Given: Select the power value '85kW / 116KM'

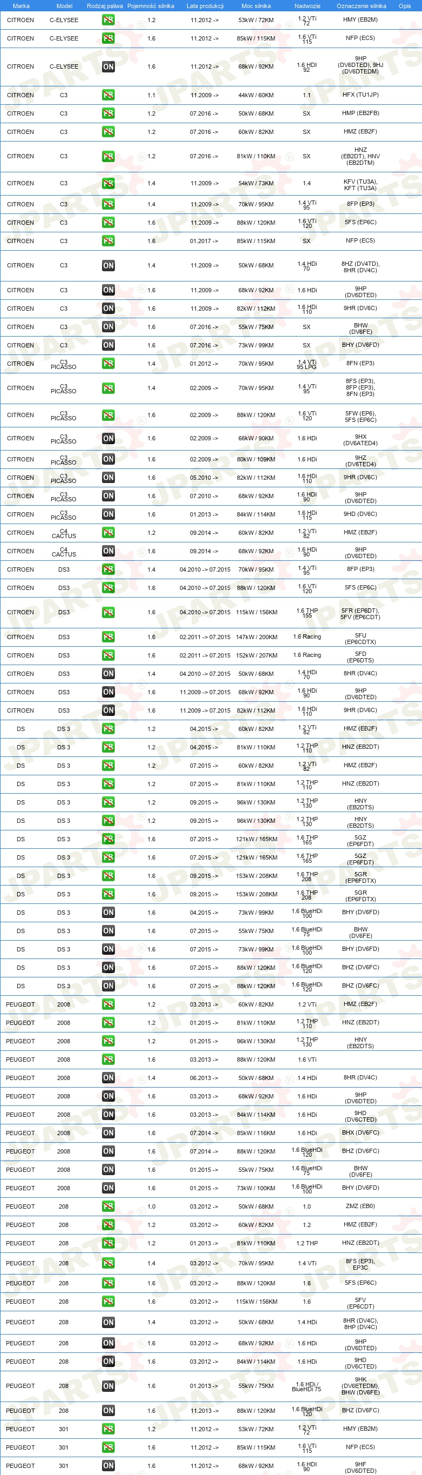Looking at the screenshot, I should click(256, 1133).
